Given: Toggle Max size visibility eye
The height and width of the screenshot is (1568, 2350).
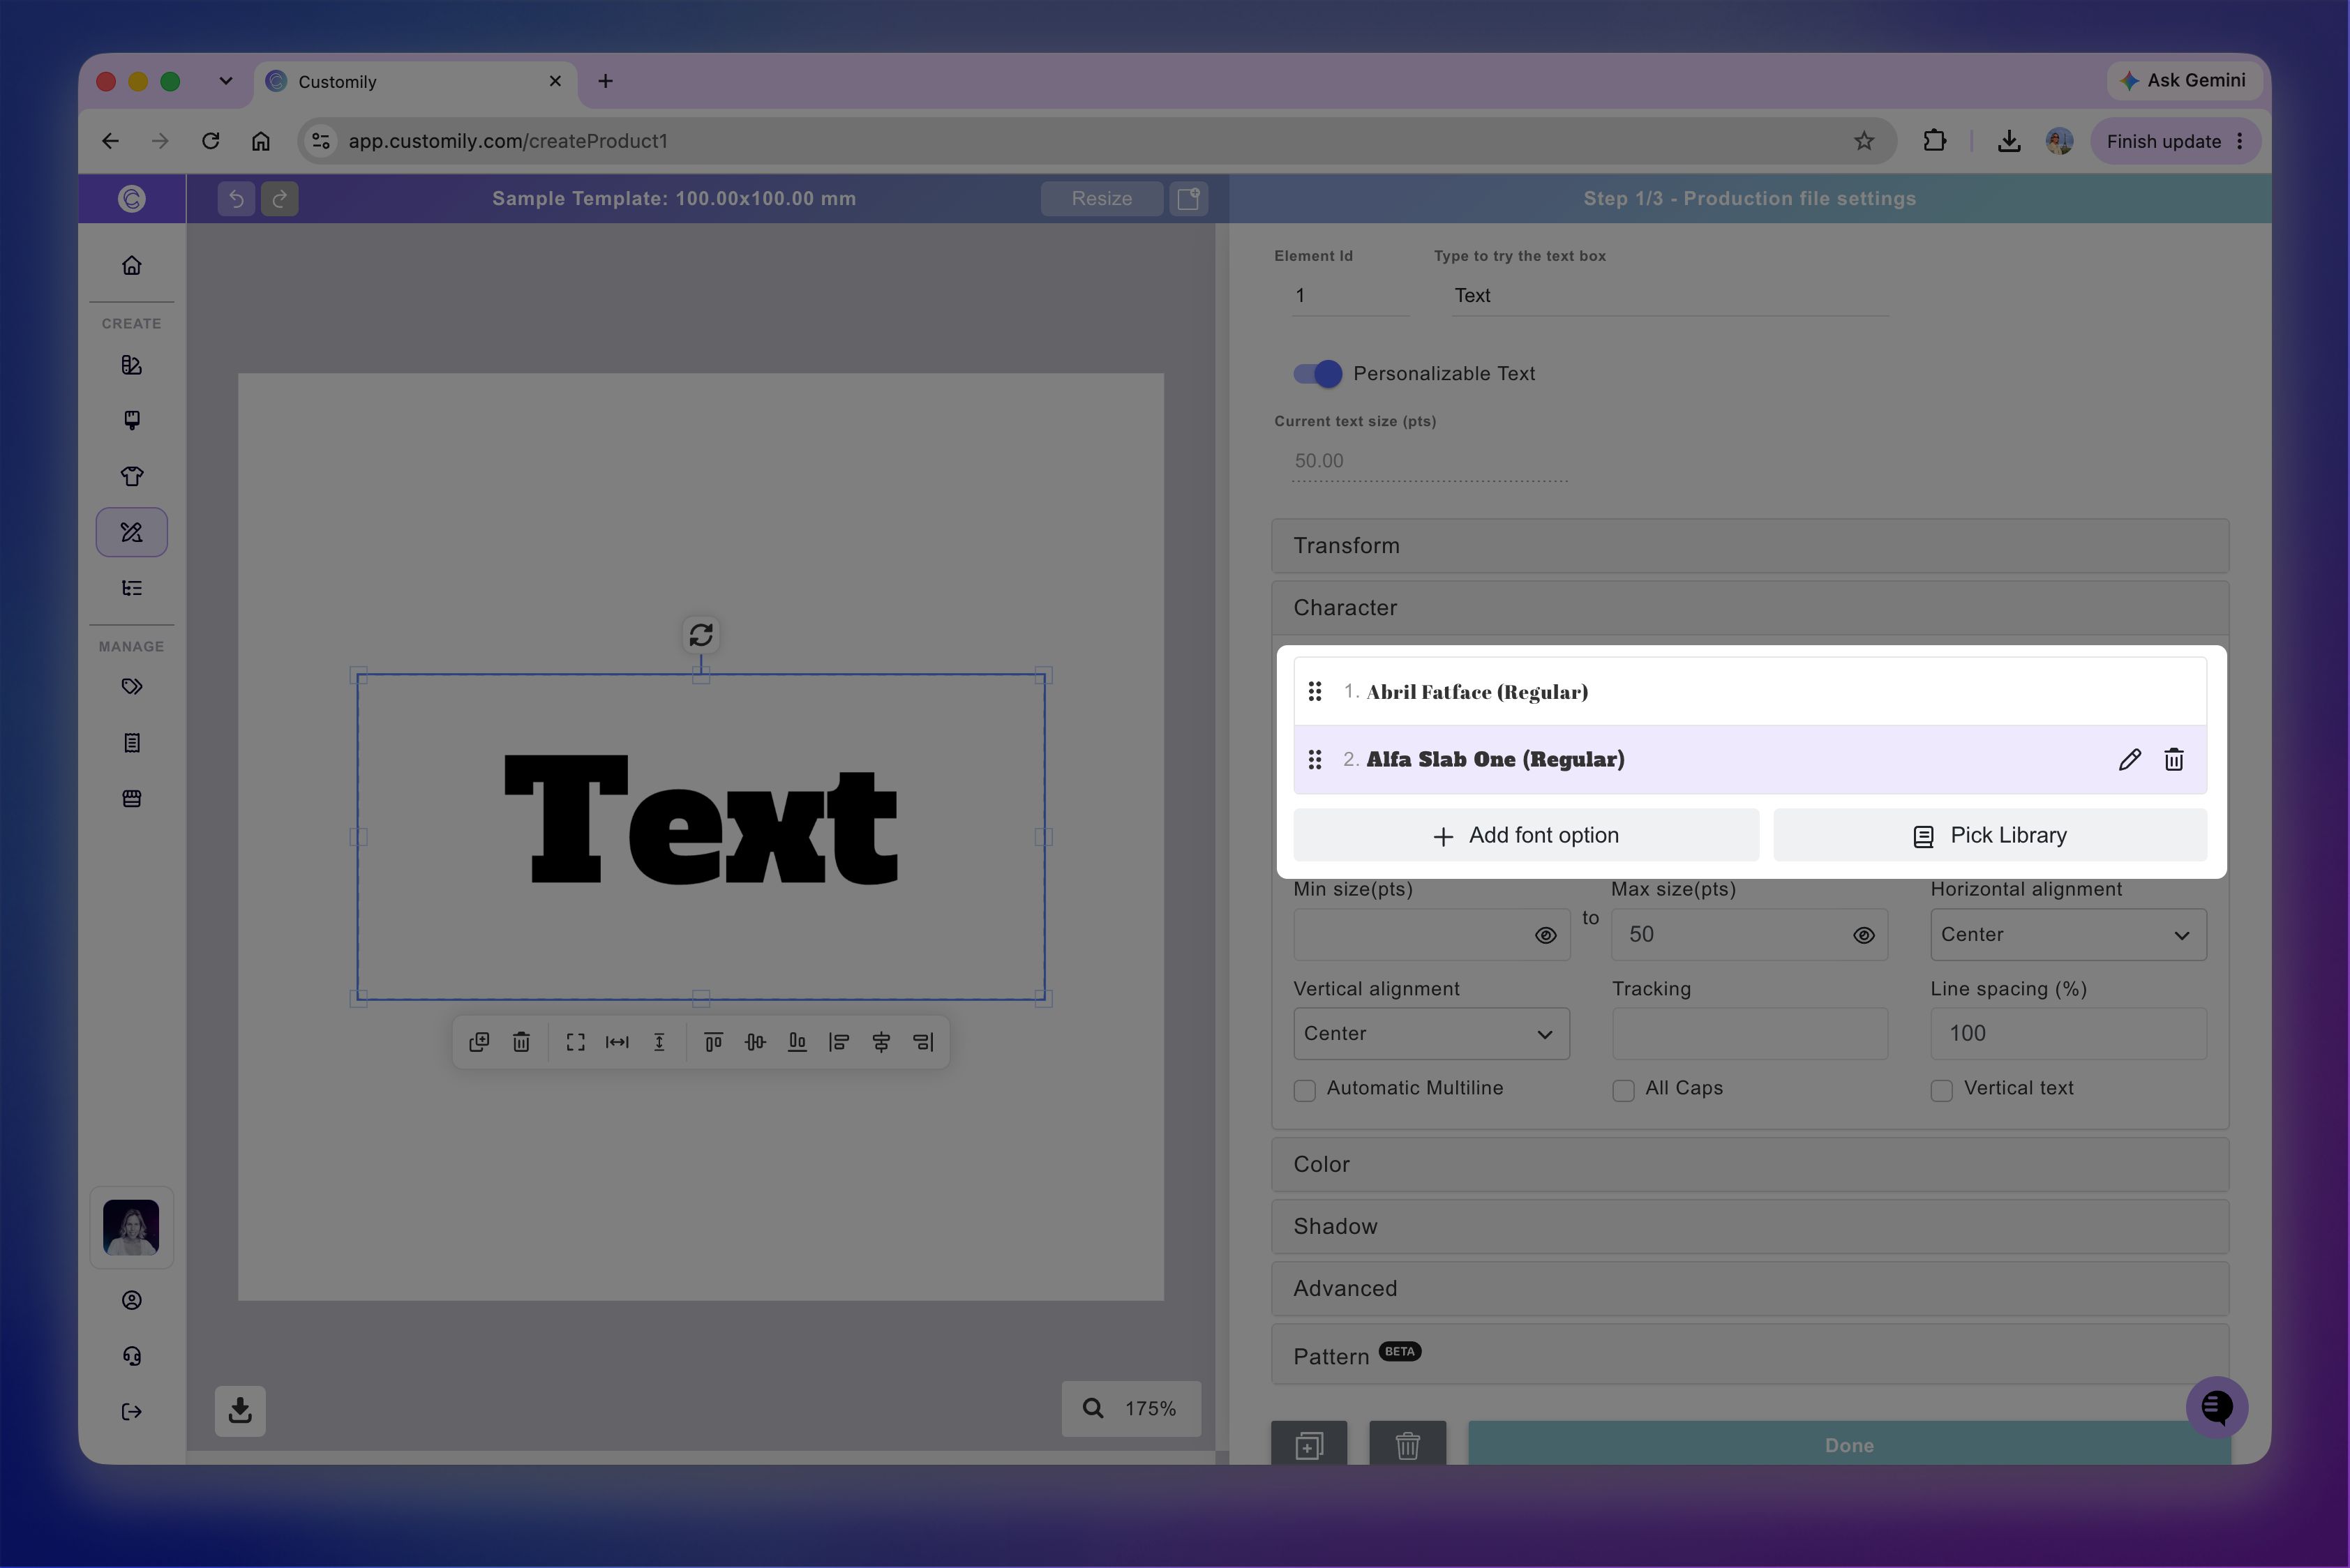Looking at the screenshot, I should (1863, 935).
